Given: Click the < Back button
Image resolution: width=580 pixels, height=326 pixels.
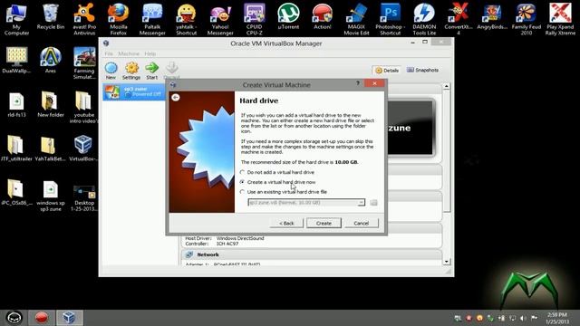Looking at the screenshot, I should [x=286, y=224].
